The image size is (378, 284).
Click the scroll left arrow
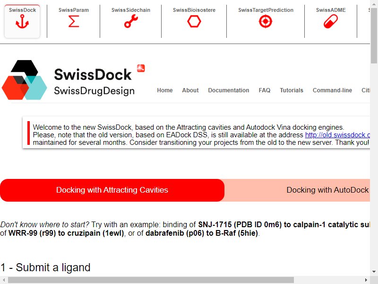4,280
